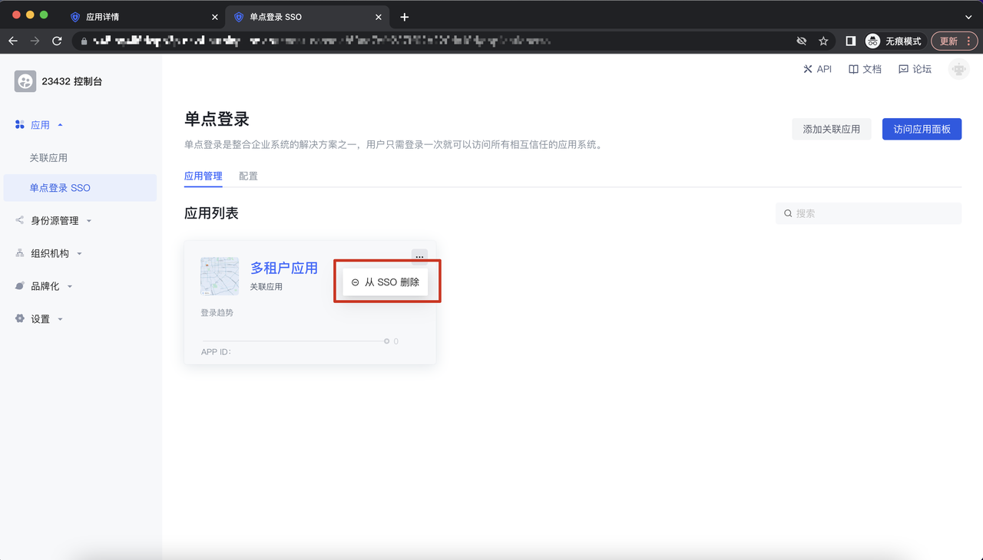Open the API tools link
The width and height of the screenshot is (983, 560).
point(817,69)
